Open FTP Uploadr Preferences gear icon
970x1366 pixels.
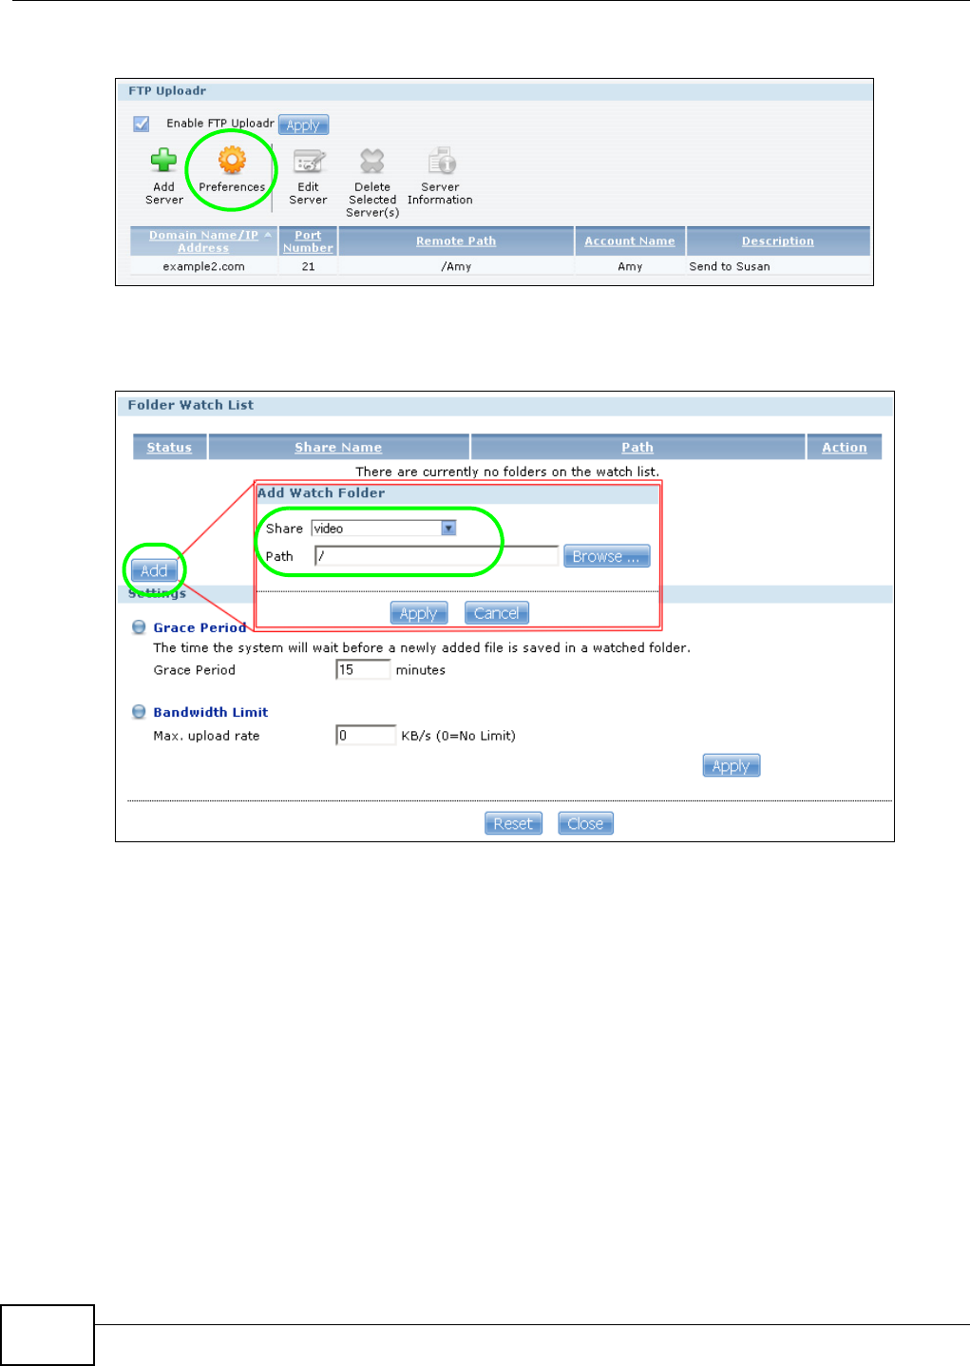[x=233, y=161]
